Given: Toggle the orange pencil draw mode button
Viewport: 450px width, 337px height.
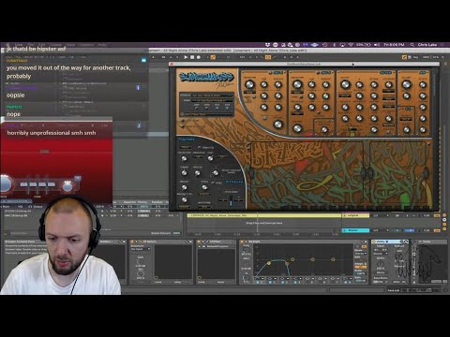Looking at the screenshot, I should point(404,57).
